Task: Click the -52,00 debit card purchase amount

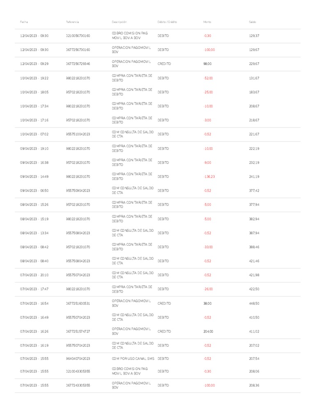Action: point(208,78)
